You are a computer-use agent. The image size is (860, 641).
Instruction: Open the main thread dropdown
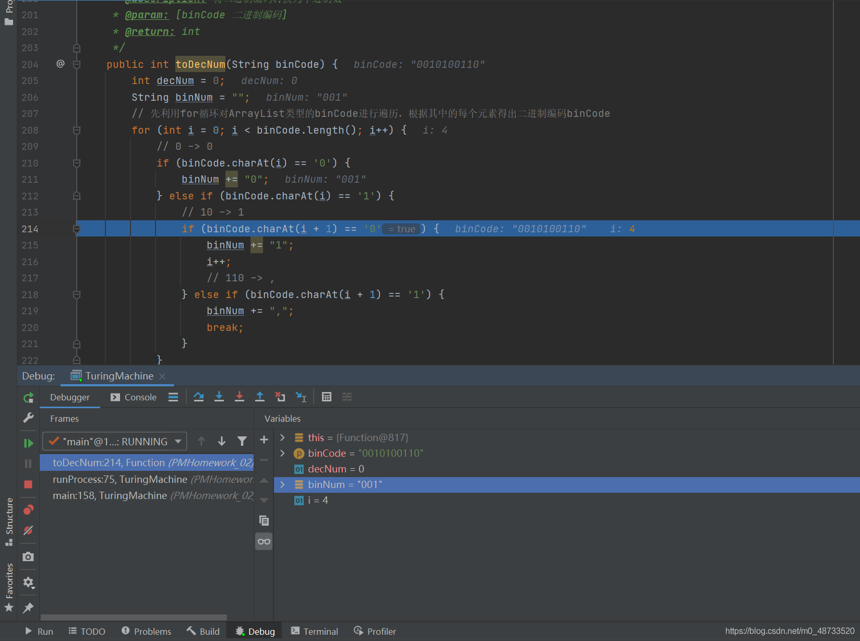point(114,442)
